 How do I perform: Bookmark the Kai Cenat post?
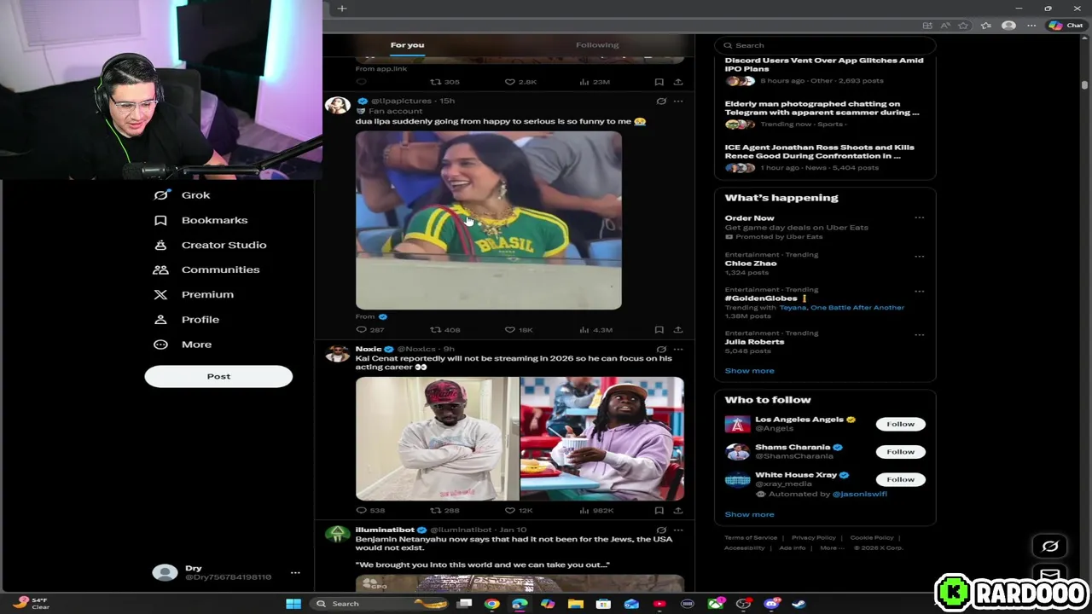(659, 510)
